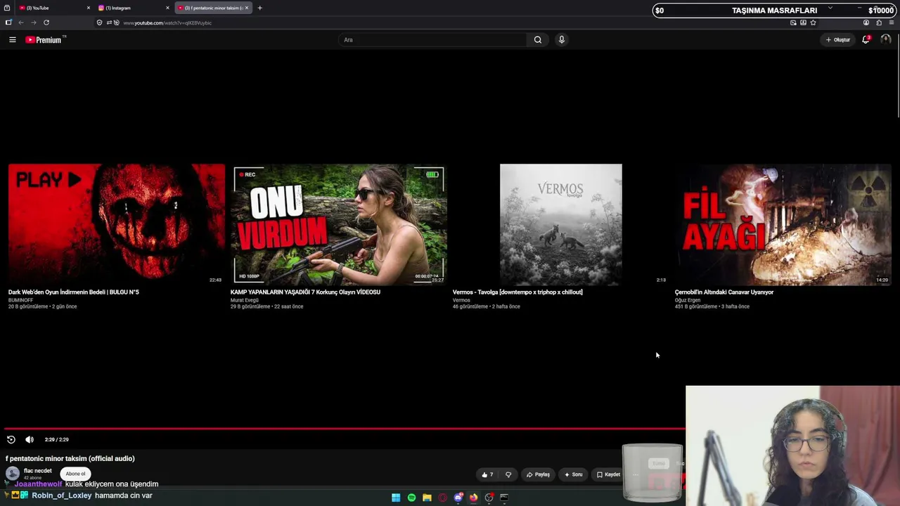Screen dimensions: 900x506
Task: Open the Dark Web BULGU N°5 thumbnail
Action: tap(117, 225)
